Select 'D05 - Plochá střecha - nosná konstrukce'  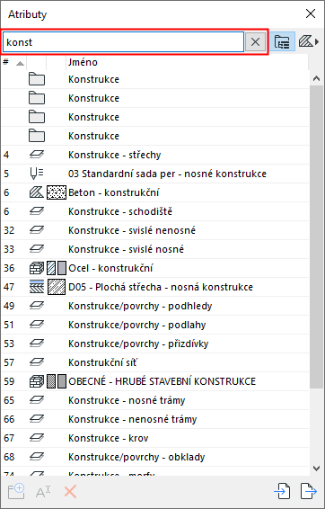point(161,287)
